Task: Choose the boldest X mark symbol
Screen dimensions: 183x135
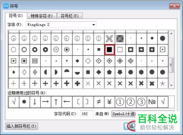Action: pyautogui.click(x=152, y=84)
